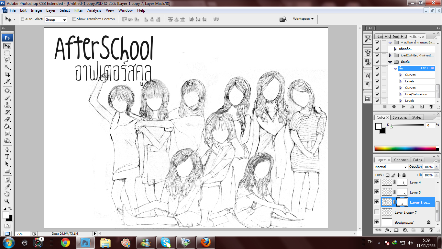Choose the Pen tool
The height and width of the screenshot is (249, 442).
tap(7, 149)
